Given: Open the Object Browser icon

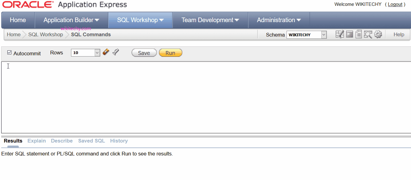Looking at the screenshot, I should (340, 34).
